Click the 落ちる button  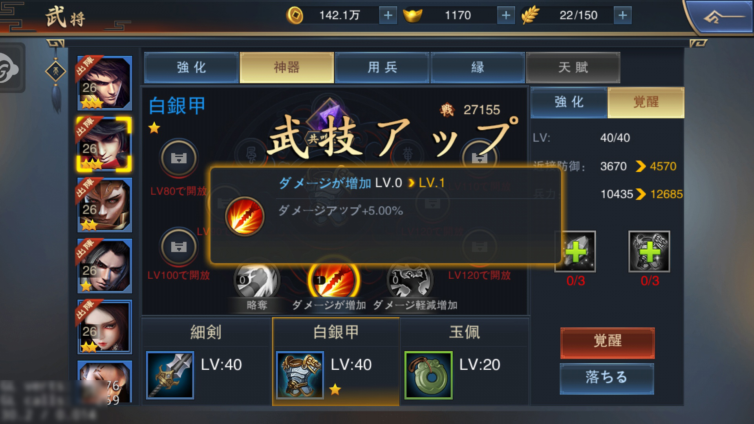pos(607,378)
